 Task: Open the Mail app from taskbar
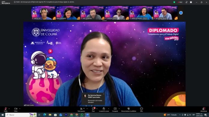click(61, 115)
